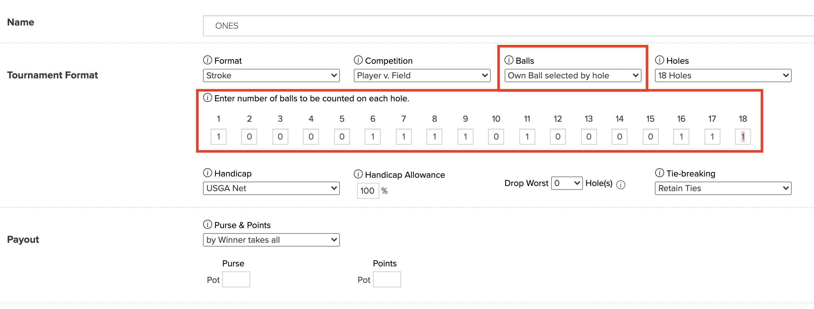The height and width of the screenshot is (309, 814).
Task: Click the info icon beside Handicap Allowance
Action: 358,174
